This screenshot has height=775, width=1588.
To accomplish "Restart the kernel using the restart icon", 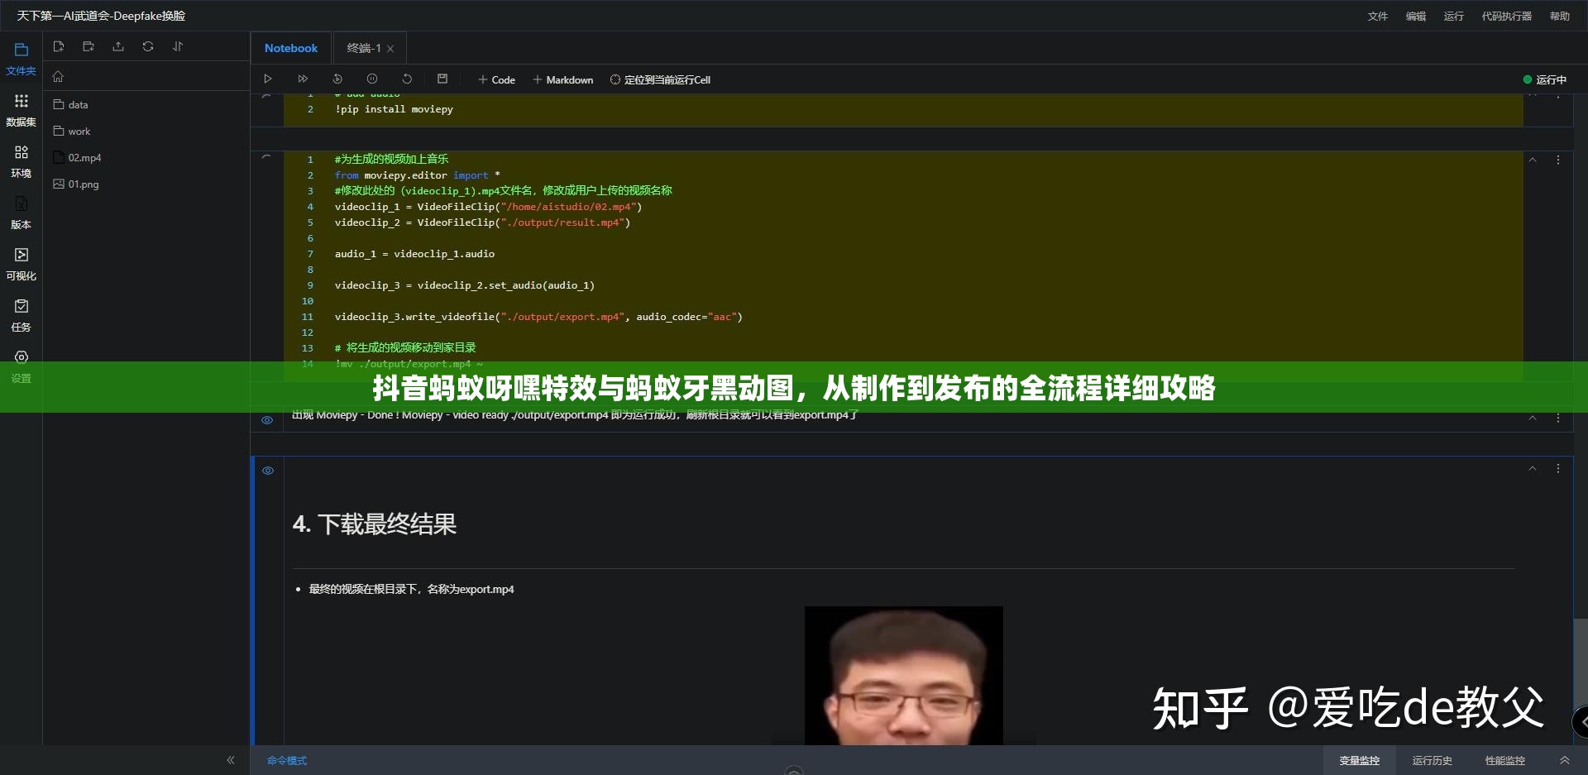I will (406, 79).
